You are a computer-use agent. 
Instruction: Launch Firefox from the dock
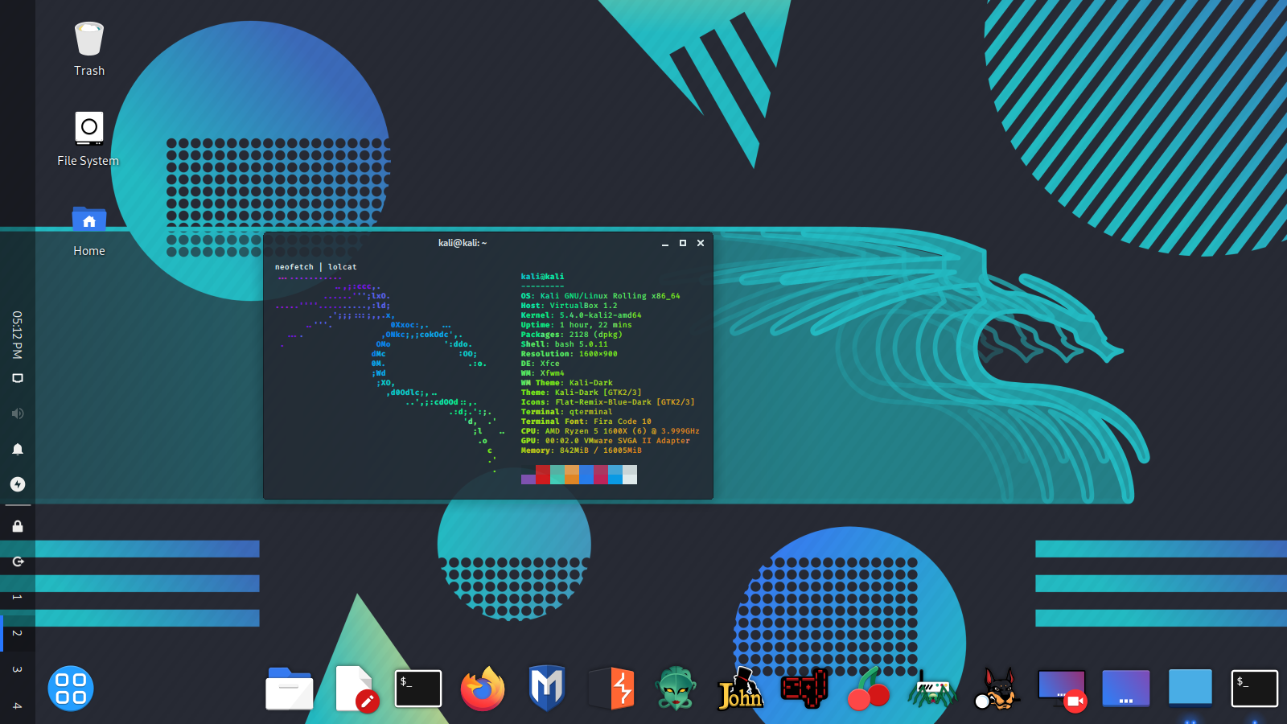[x=482, y=689]
